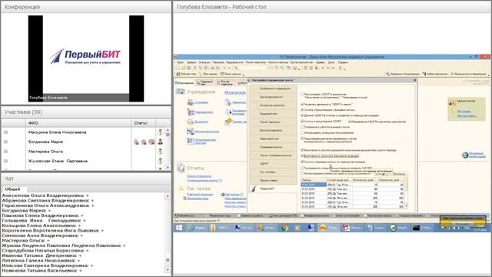Open Обновление link on the right panel

tap(477, 155)
